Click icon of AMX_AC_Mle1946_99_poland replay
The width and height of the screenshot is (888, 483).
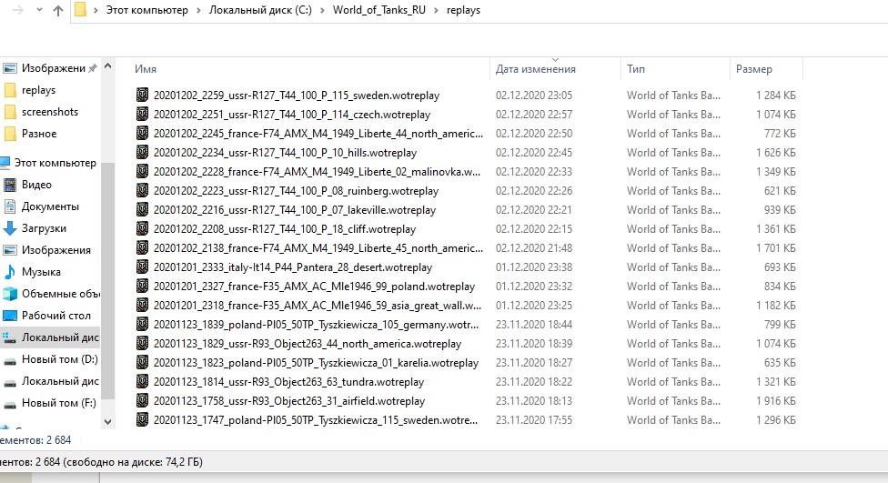142,287
